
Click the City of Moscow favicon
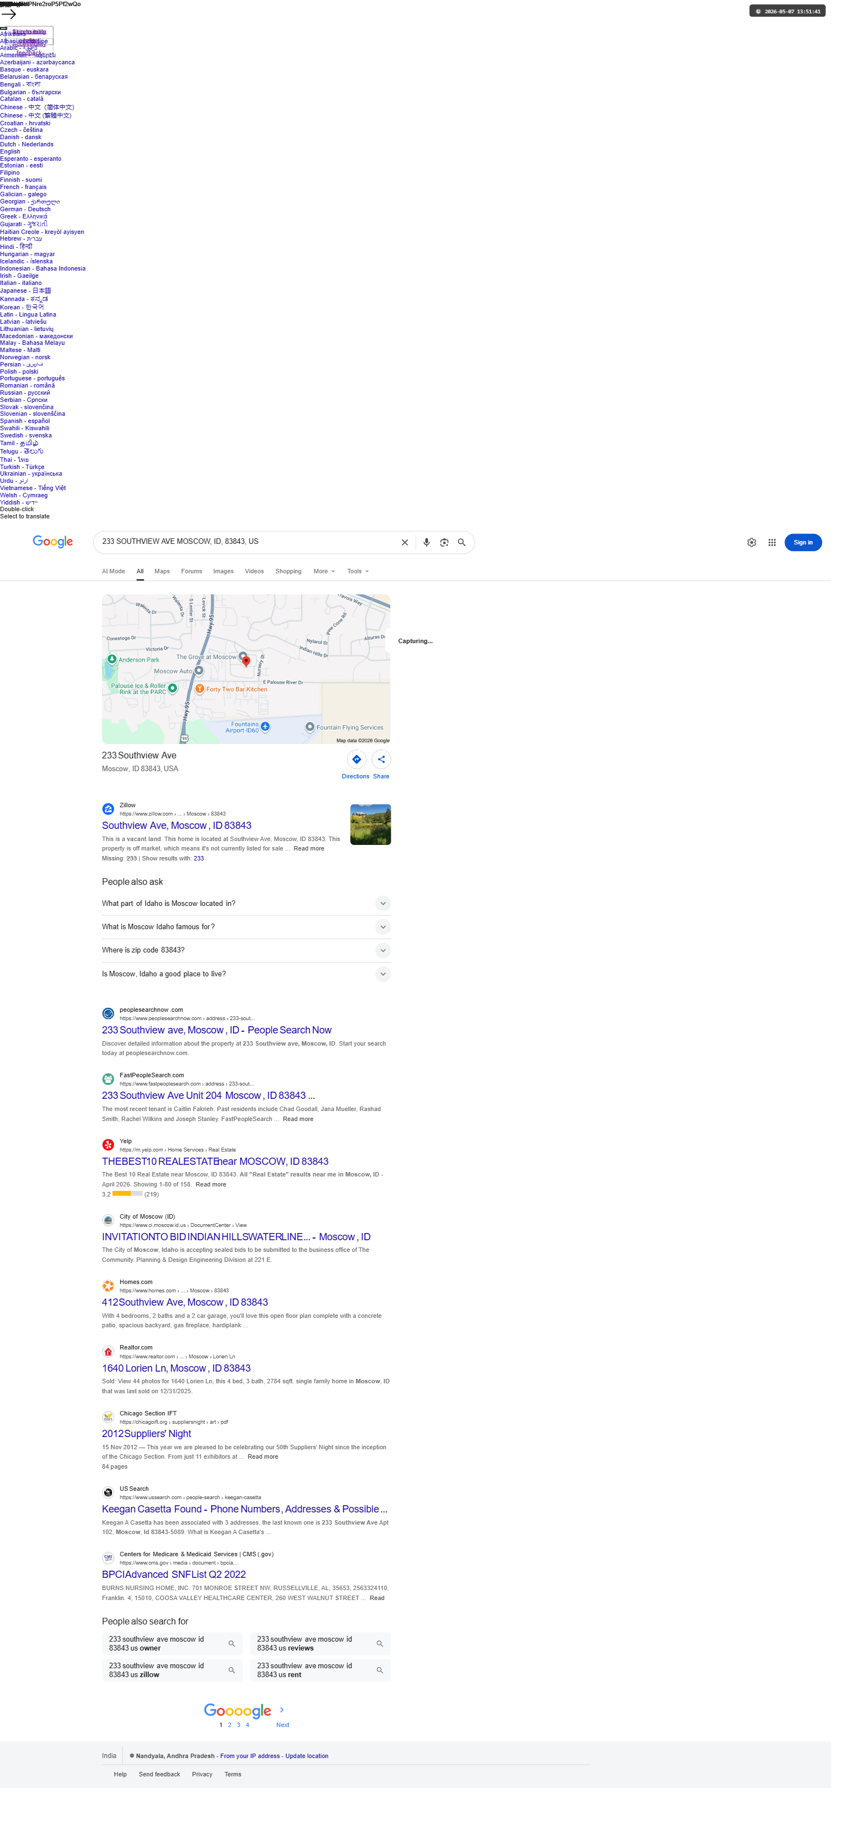coord(108,1220)
